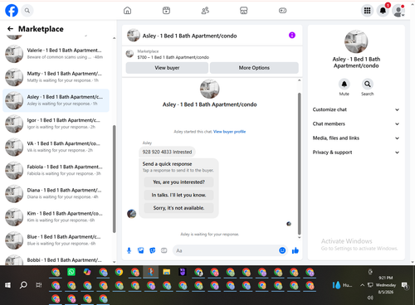
Task: Open the Windows notification center icon
Action: coord(405,285)
